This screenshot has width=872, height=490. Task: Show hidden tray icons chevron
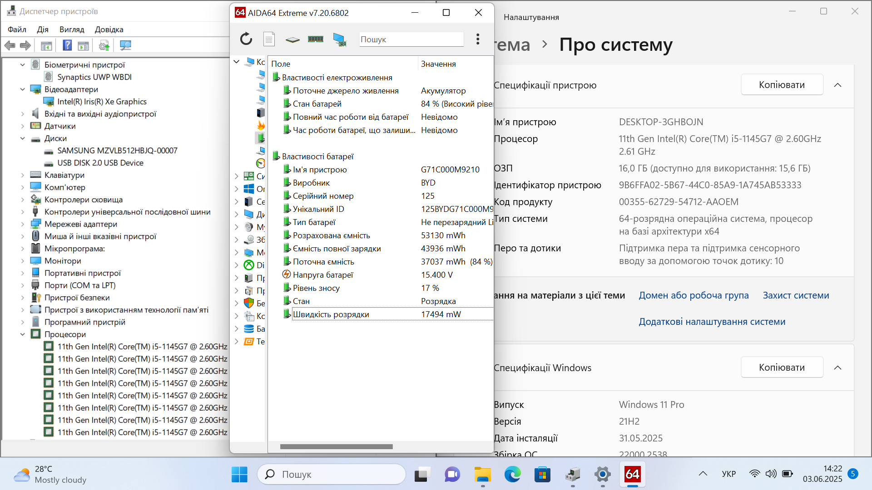[703, 474]
